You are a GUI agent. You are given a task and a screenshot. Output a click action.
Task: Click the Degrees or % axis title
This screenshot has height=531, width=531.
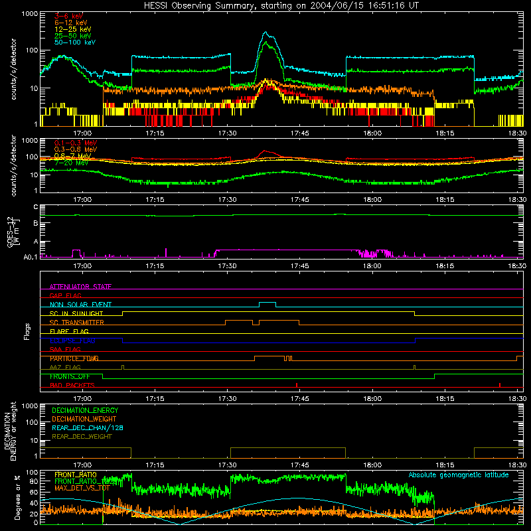[17, 497]
